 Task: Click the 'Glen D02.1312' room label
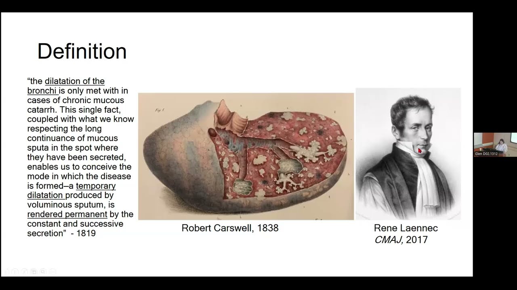486,154
